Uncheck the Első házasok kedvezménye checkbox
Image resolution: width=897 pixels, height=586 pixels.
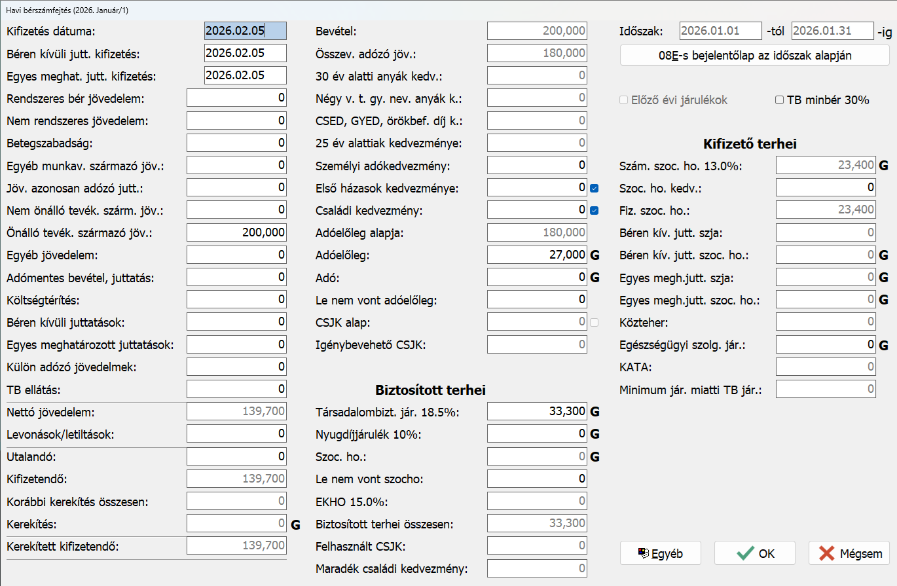pyautogui.click(x=595, y=189)
